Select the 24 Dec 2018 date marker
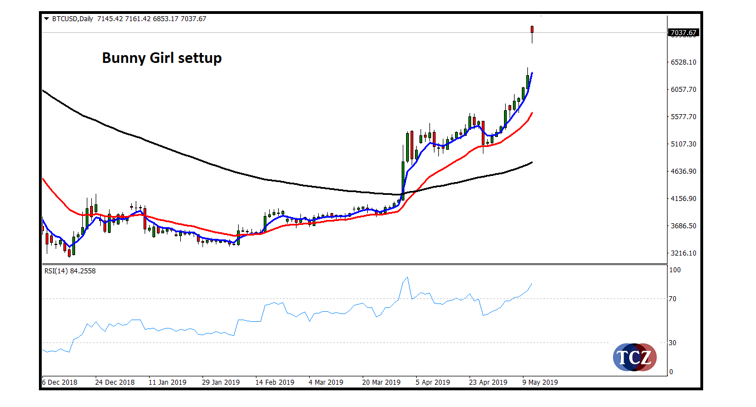The width and height of the screenshot is (756, 407). [x=115, y=383]
